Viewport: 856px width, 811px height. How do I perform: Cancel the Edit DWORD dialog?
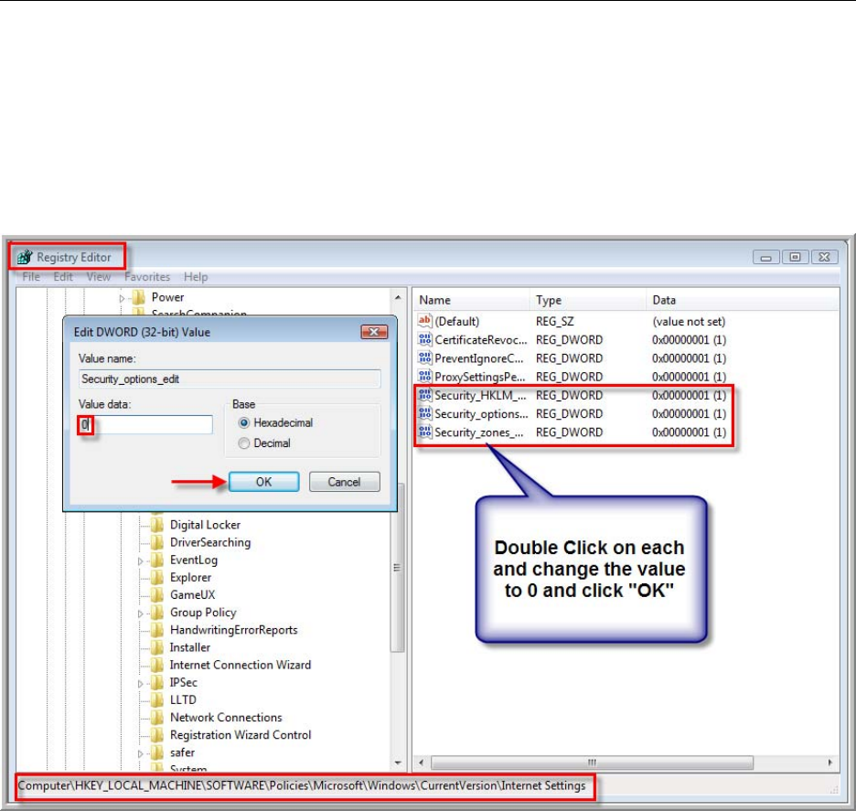coord(345,482)
